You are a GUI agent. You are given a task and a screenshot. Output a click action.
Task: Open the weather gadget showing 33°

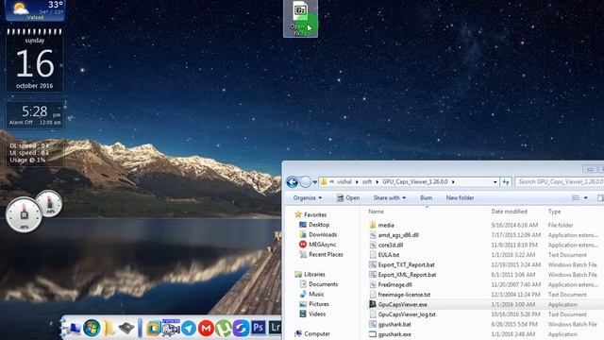click(35, 10)
